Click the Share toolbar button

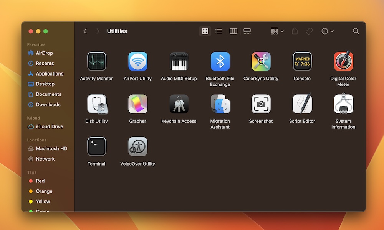click(x=295, y=31)
